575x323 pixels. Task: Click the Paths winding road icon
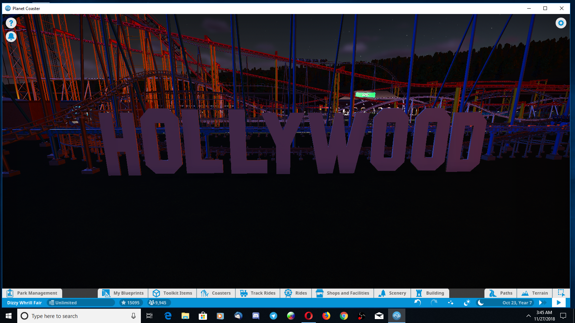pyautogui.click(x=493, y=293)
